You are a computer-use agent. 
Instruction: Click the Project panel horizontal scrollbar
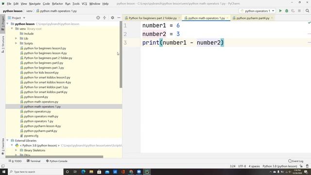pos(54,157)
